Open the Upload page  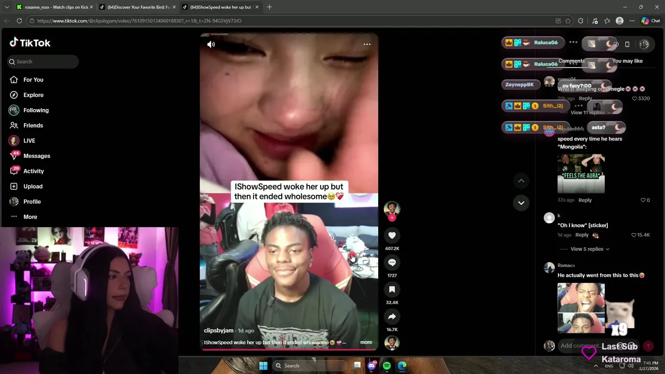33,186
